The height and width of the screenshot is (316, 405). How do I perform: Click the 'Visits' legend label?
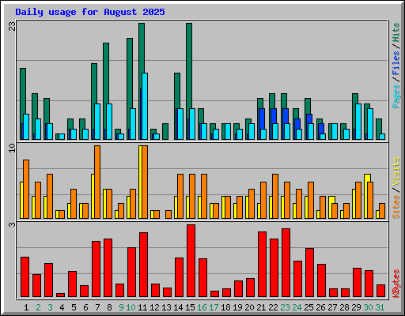coord(396,171)
